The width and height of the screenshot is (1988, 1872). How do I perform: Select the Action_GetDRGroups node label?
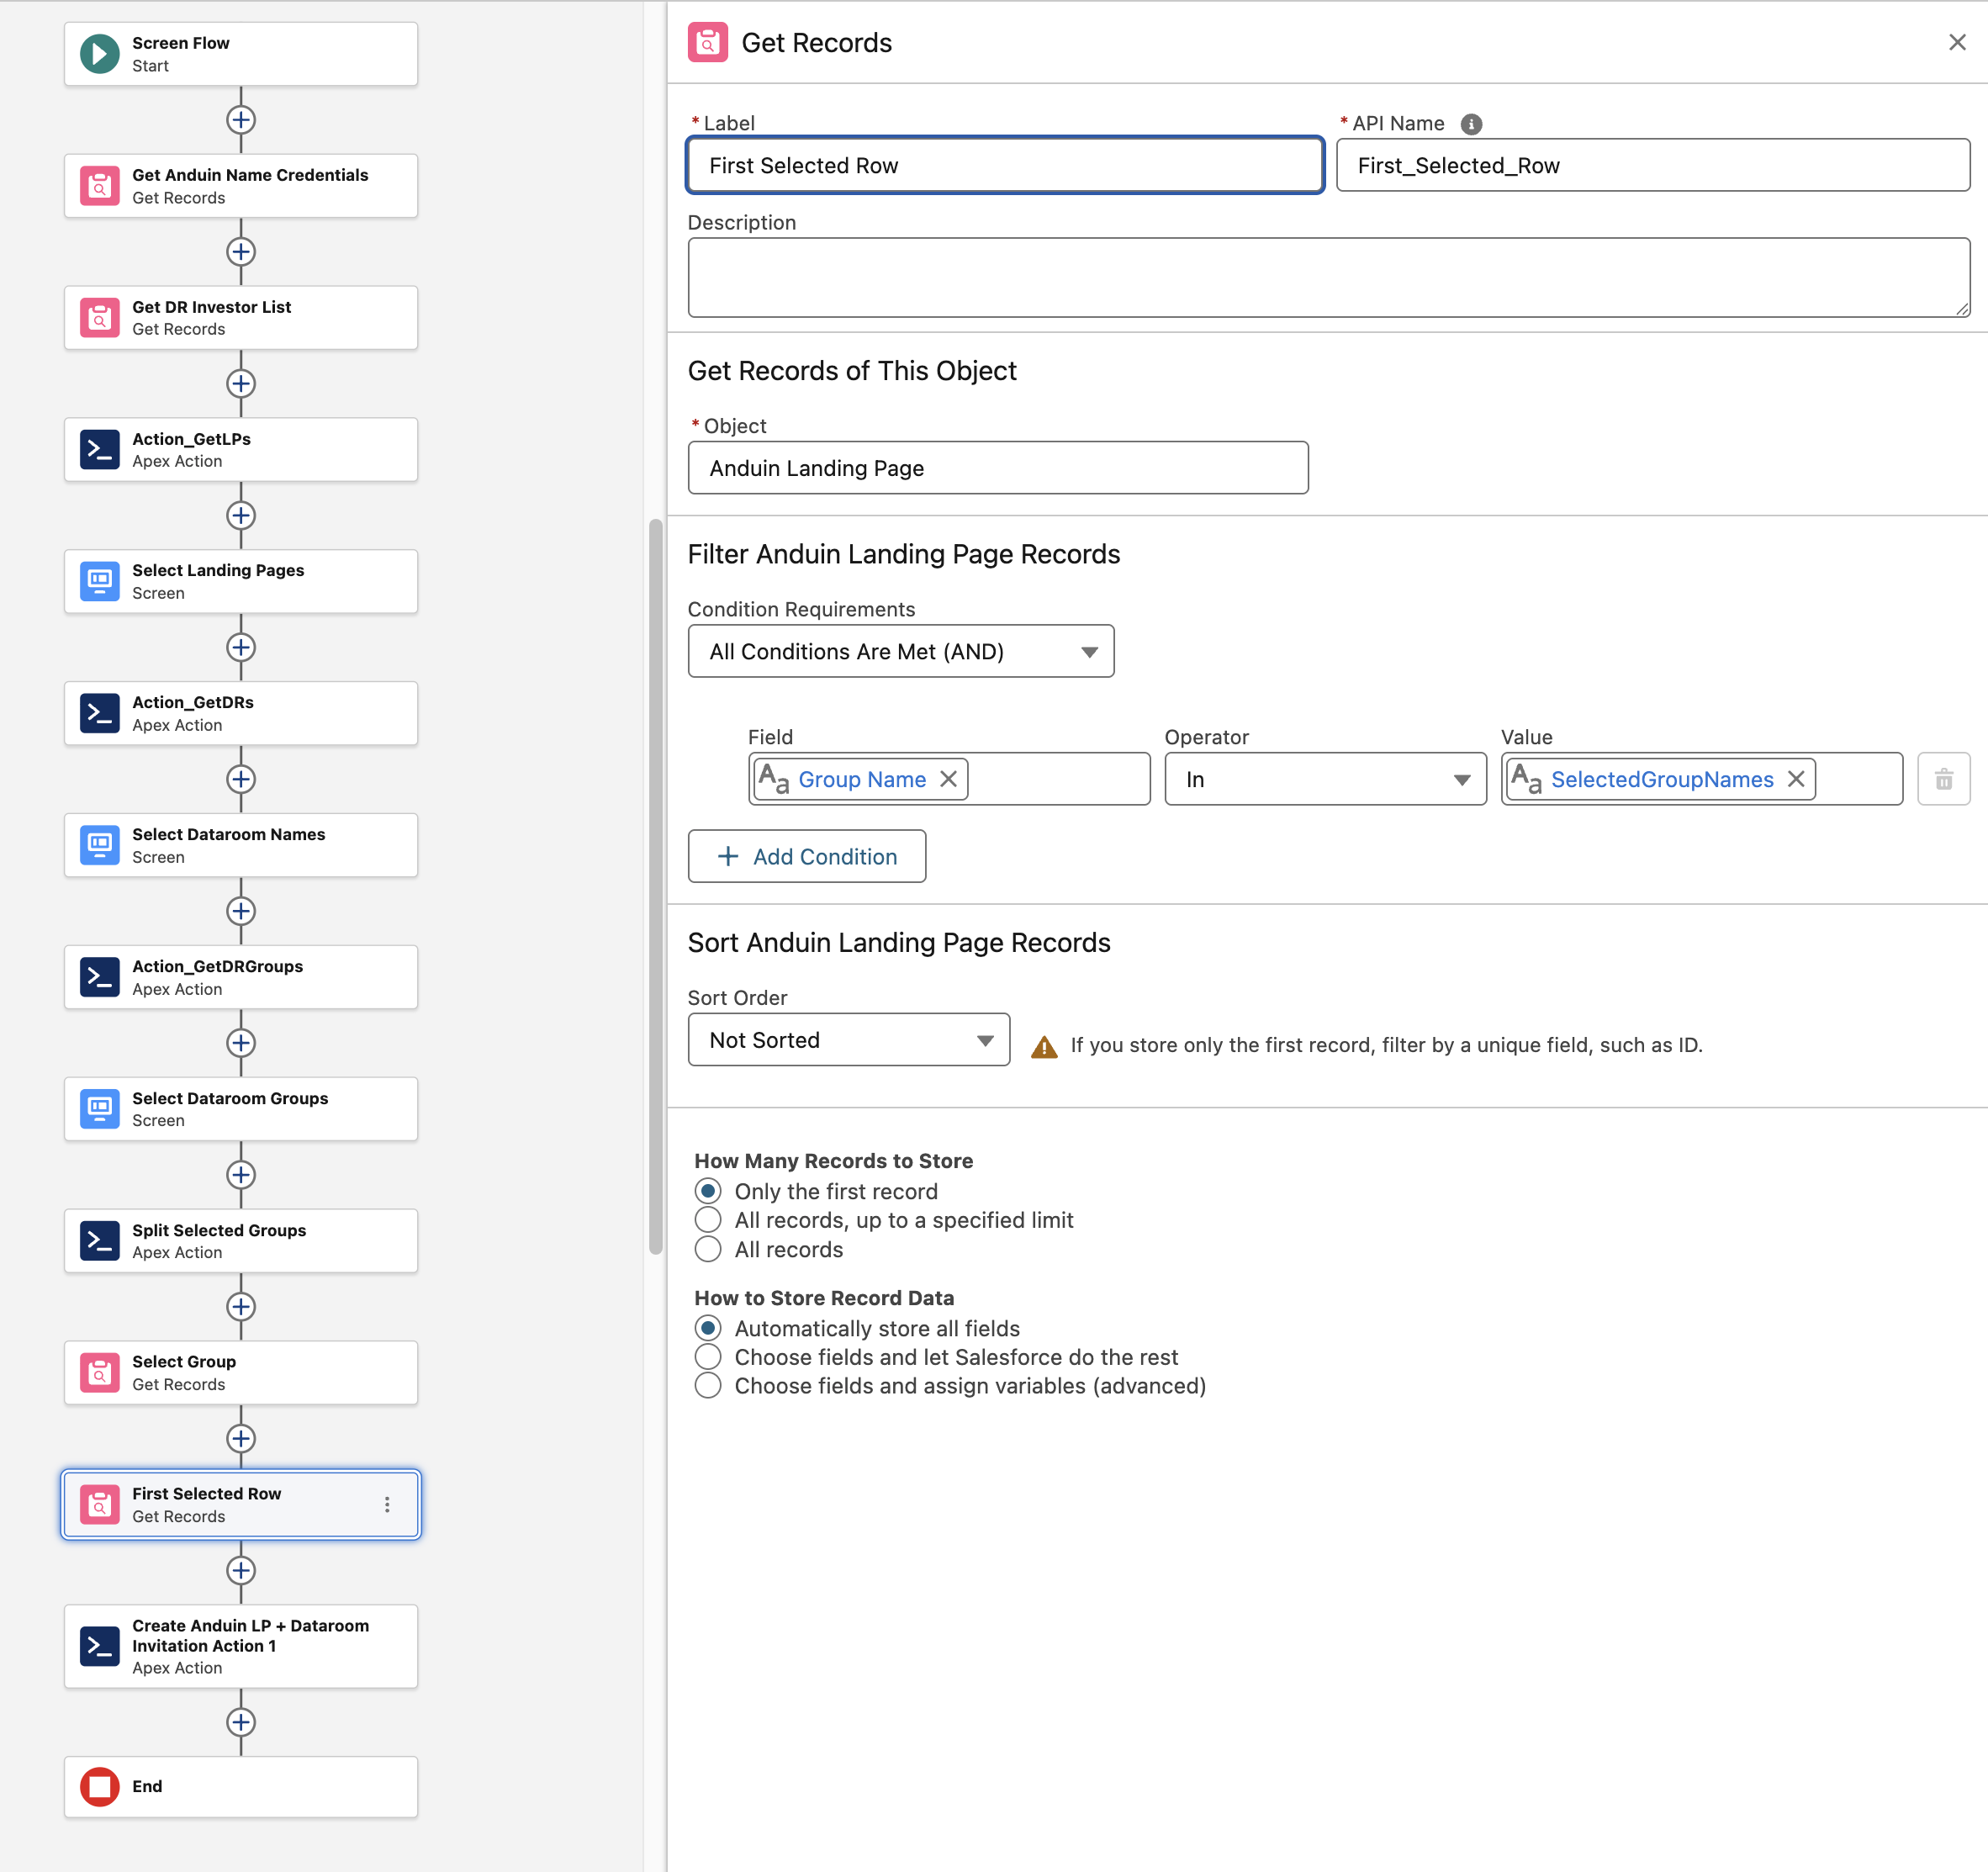click(x=218, y=966)
